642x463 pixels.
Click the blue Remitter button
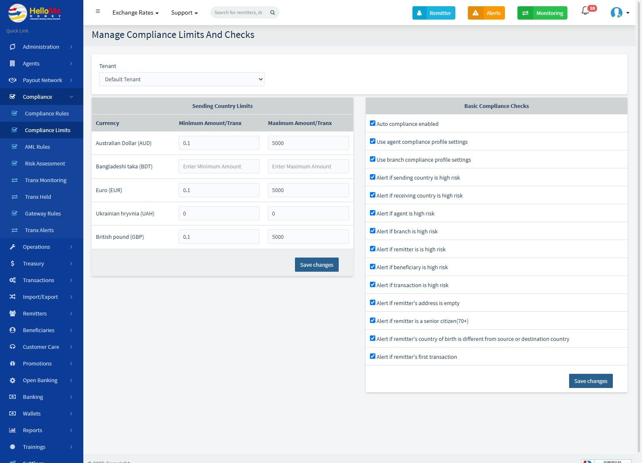click(x=434, y=13)
